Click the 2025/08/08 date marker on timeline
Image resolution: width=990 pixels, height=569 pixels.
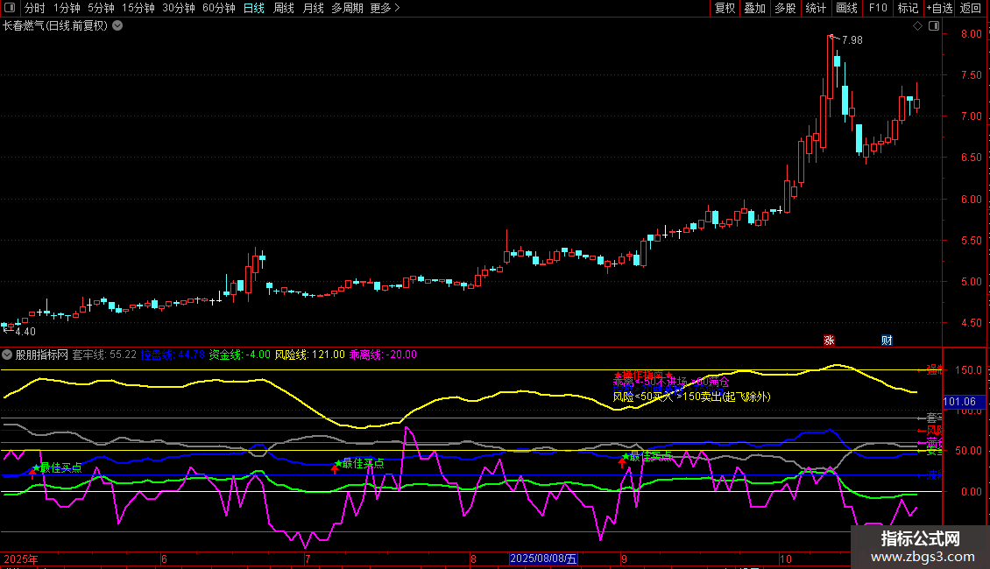pos(543,558)
